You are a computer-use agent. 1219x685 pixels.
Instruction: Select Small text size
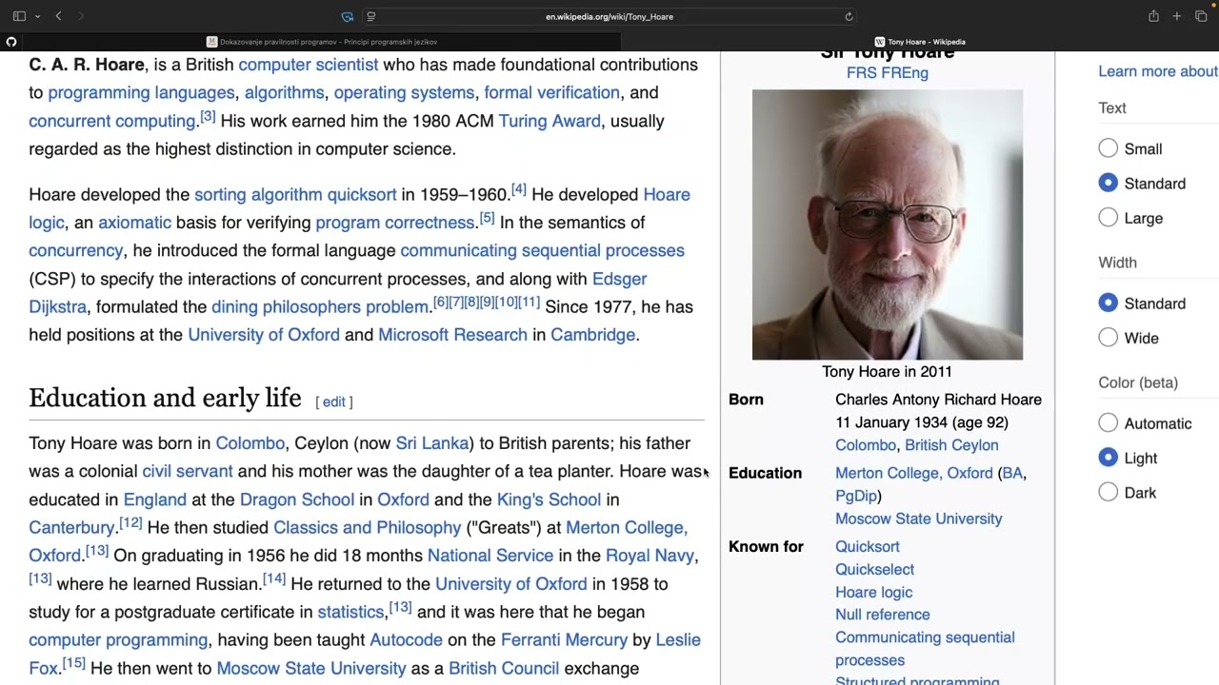pos(1108,148)
